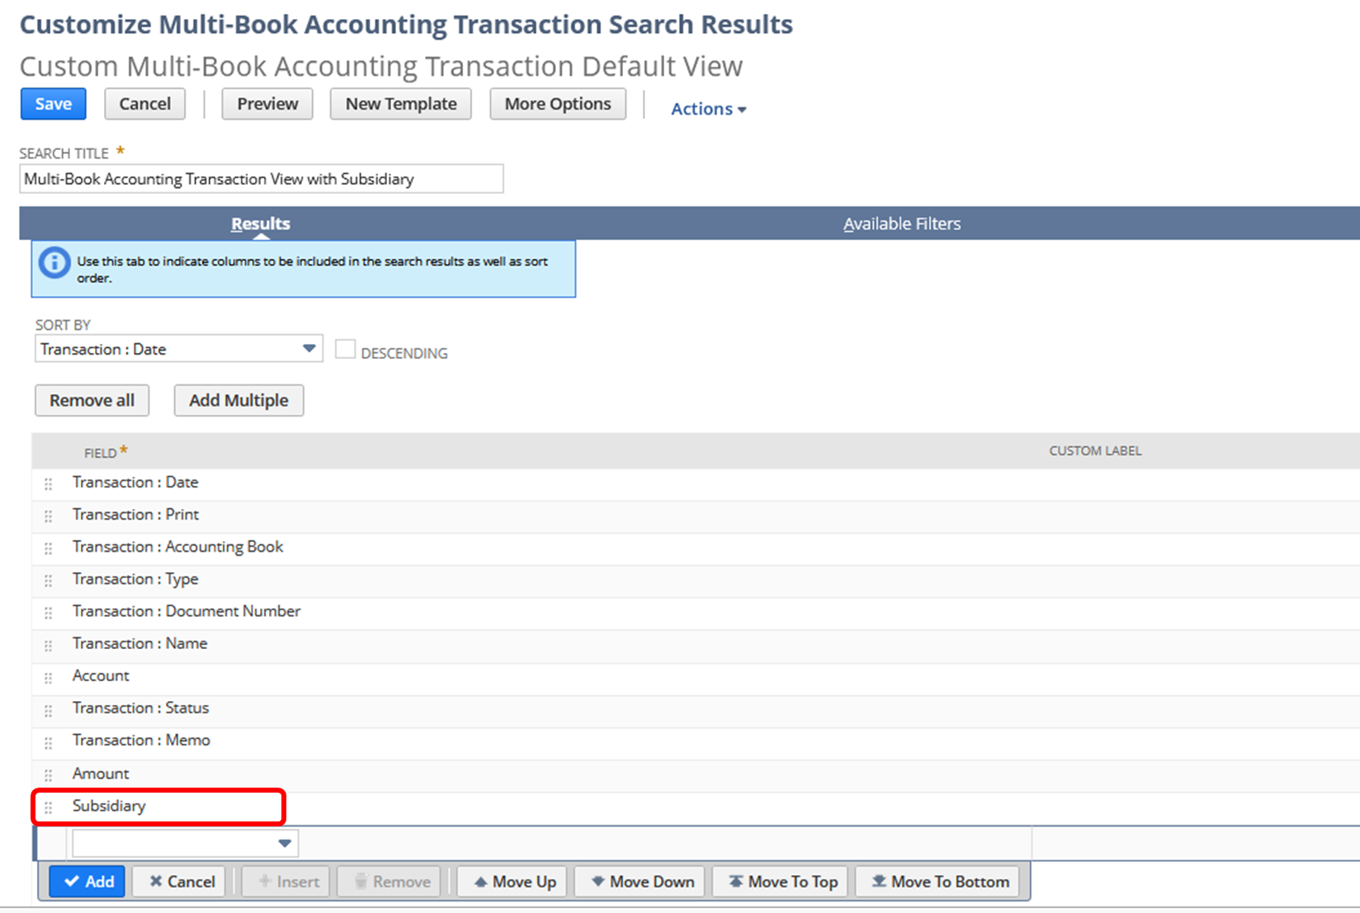Image resolution: width=1360 pixels, height=913 pixels.
Task: Click drag handle beside Transaction : Document Number
Action: tap(48, 613)
